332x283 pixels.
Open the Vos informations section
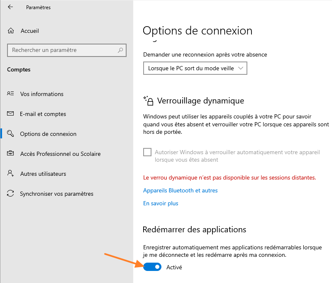point(41,94)
